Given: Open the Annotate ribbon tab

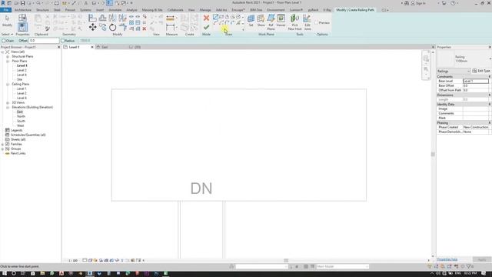Looking at the screenshot, I should click(x=115, y=10).
